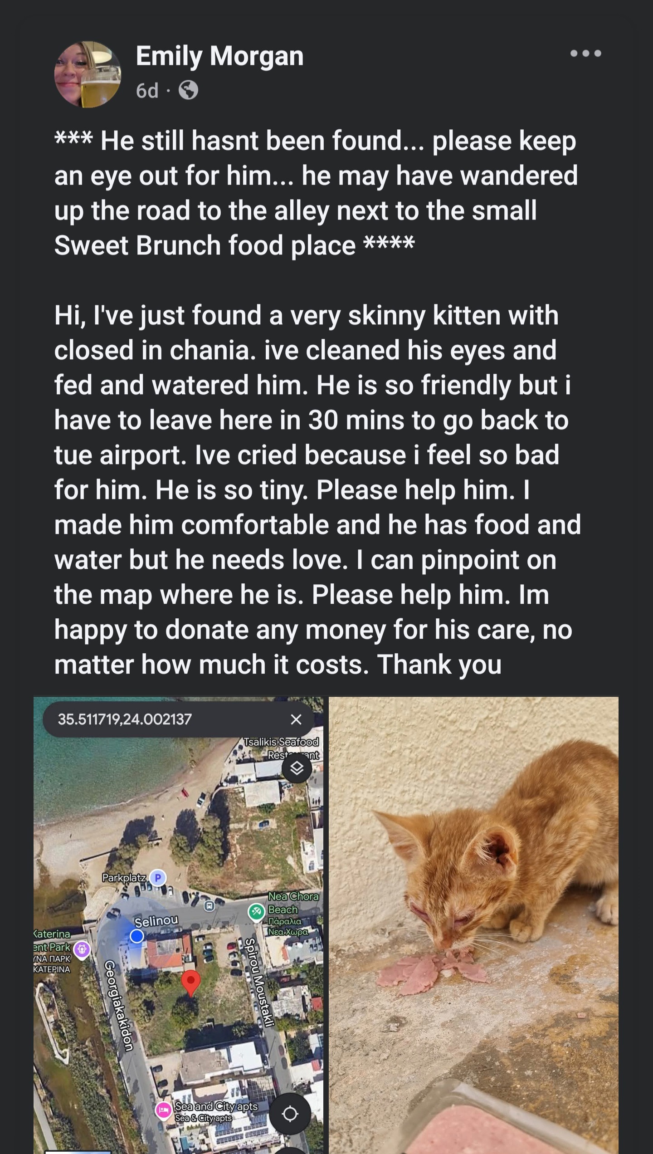
Task: Open Emily Morgan's profile picture
Action: coord(88,75)
